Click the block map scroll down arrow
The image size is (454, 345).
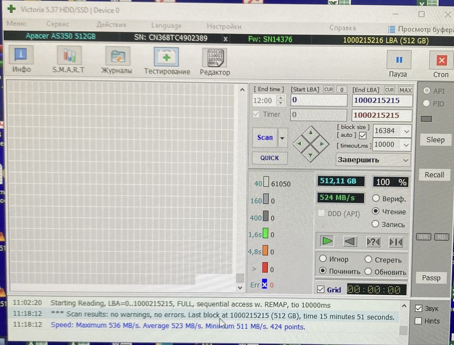tap(240, 287)
